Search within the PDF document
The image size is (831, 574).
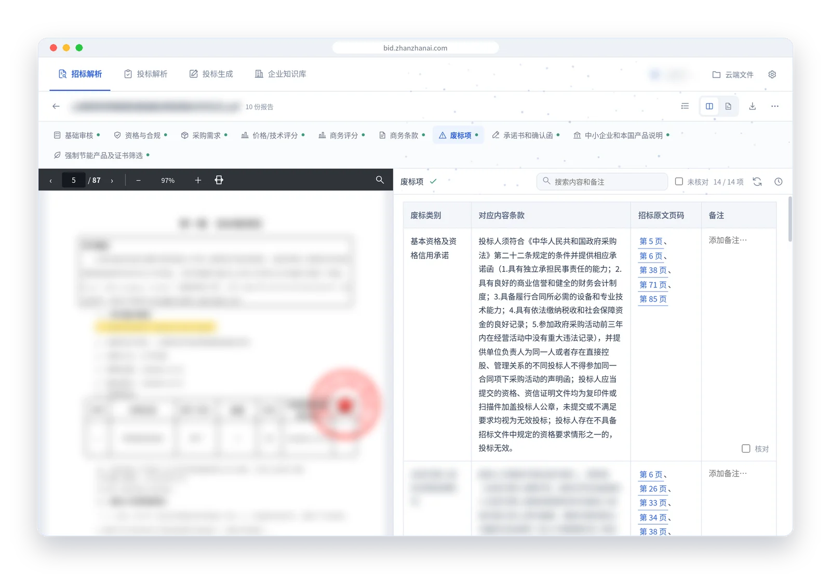point(380,180)
